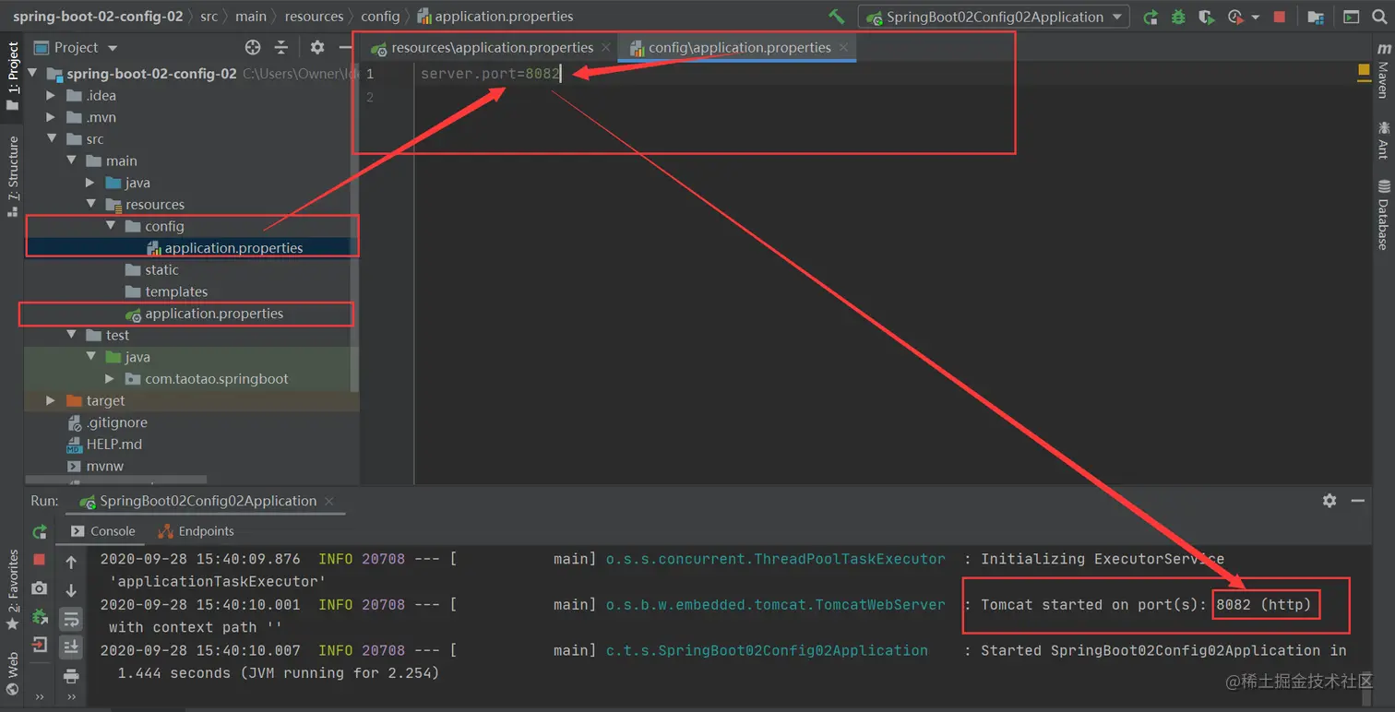Open Project panel settings gear
This screenshot has width=1395, height=712.
(317, 47)
